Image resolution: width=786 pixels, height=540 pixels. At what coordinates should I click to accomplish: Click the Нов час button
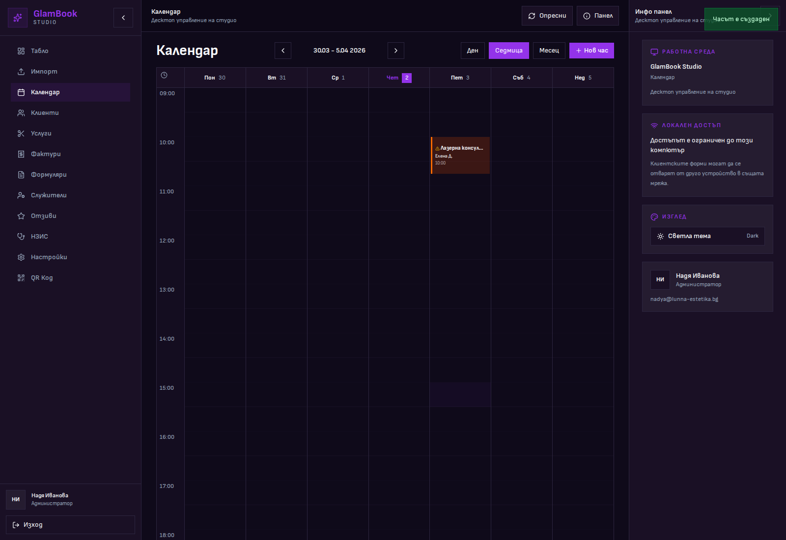coord(591,51)
